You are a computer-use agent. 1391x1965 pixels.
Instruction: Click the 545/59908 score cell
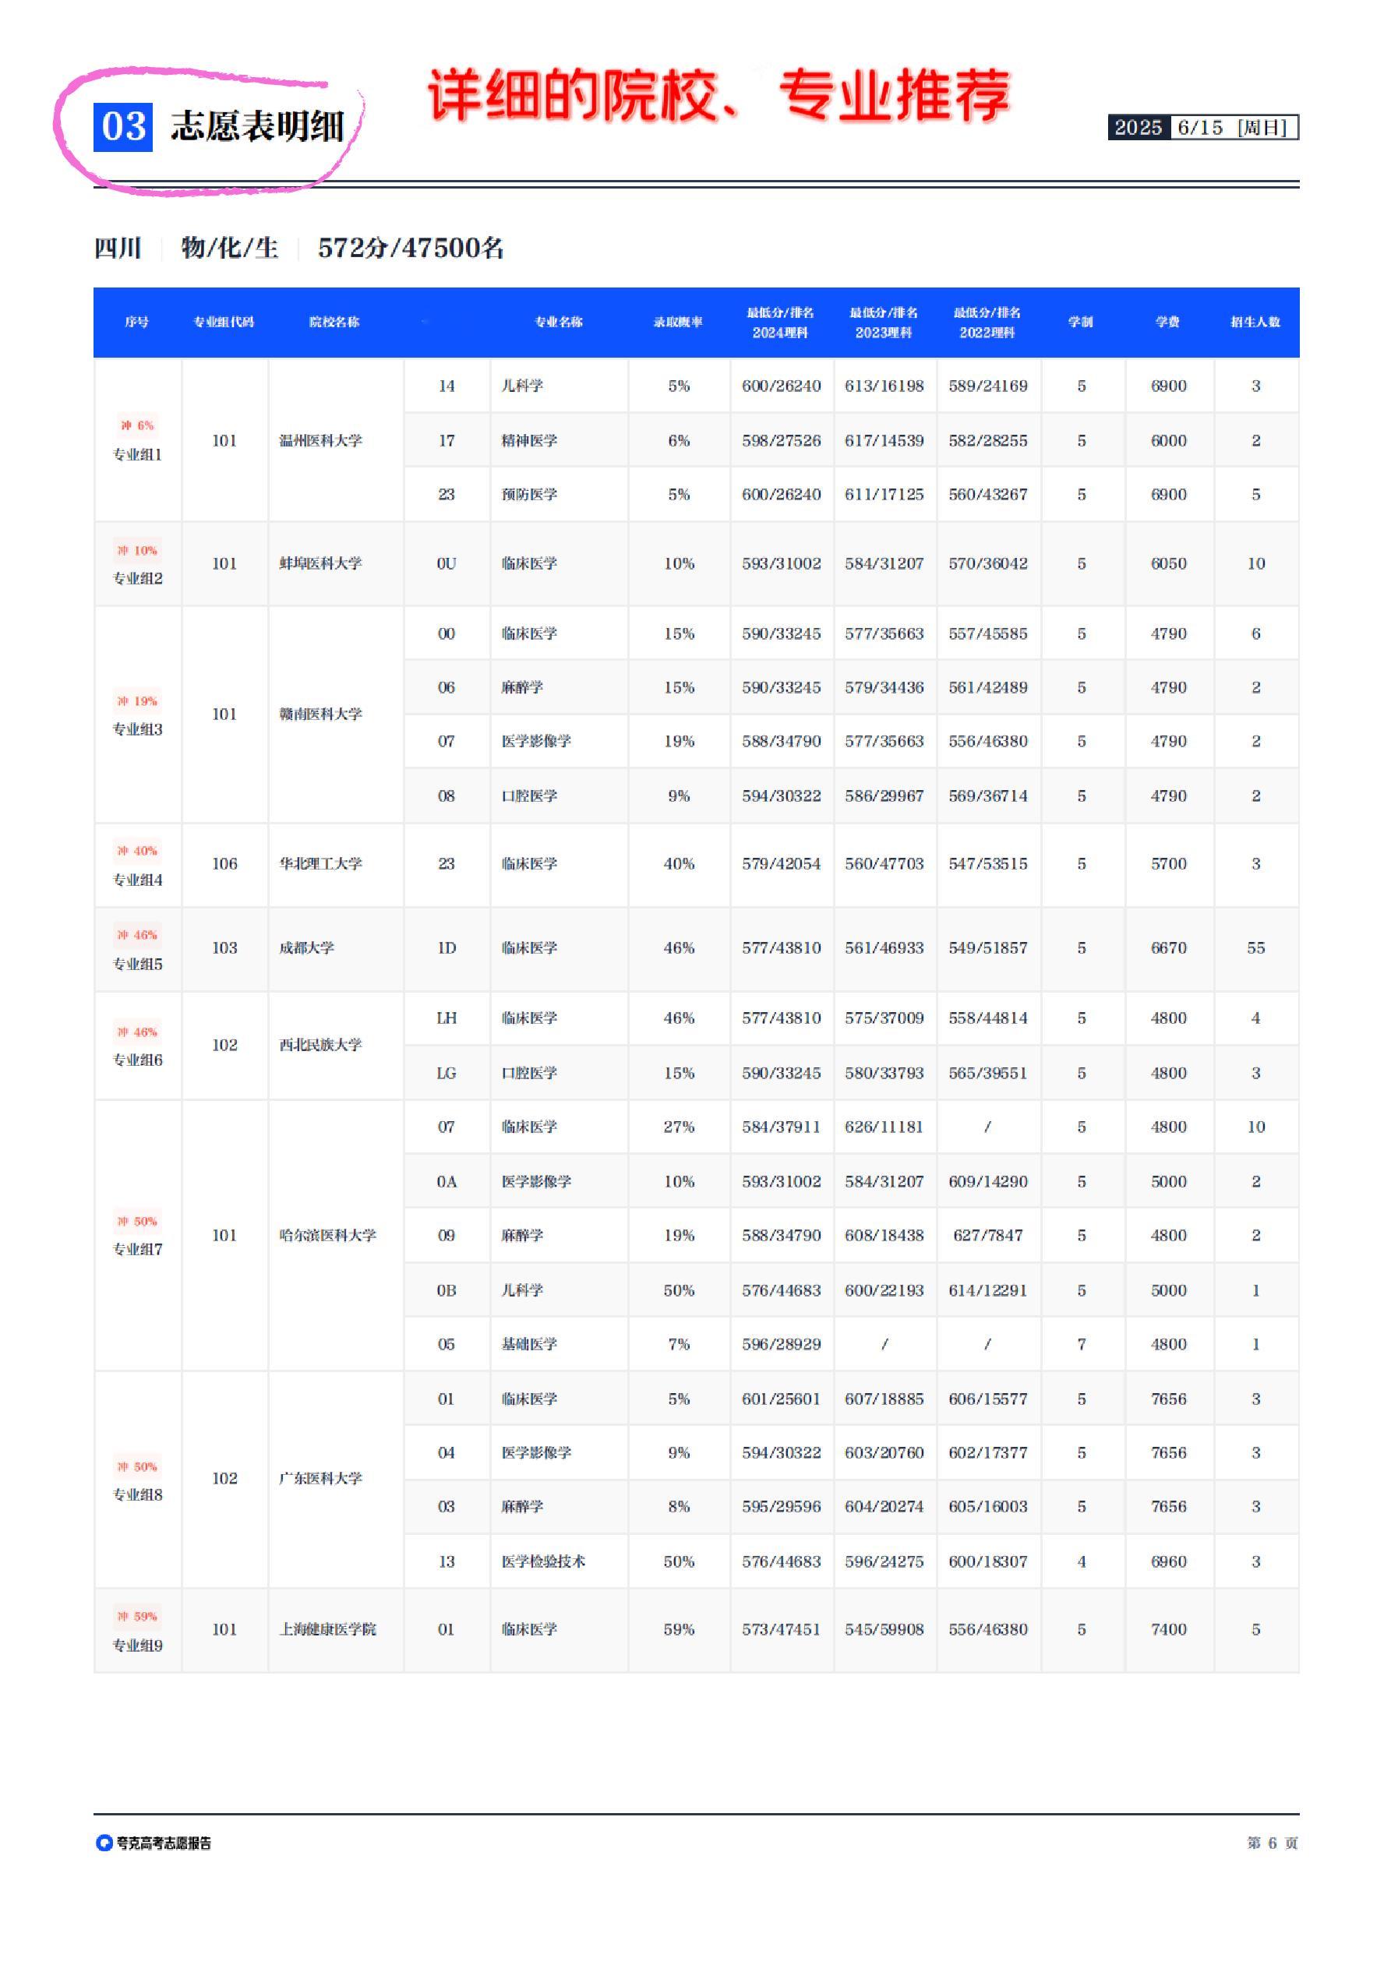(x=884, y=1629)
